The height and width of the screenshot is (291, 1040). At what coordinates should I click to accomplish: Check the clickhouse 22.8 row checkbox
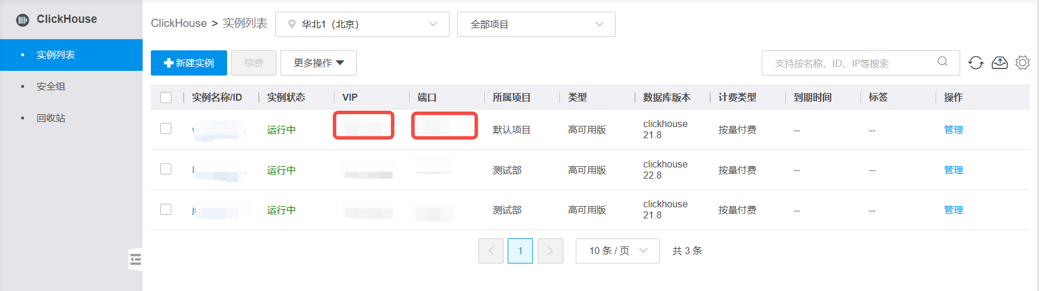point(166,169)
